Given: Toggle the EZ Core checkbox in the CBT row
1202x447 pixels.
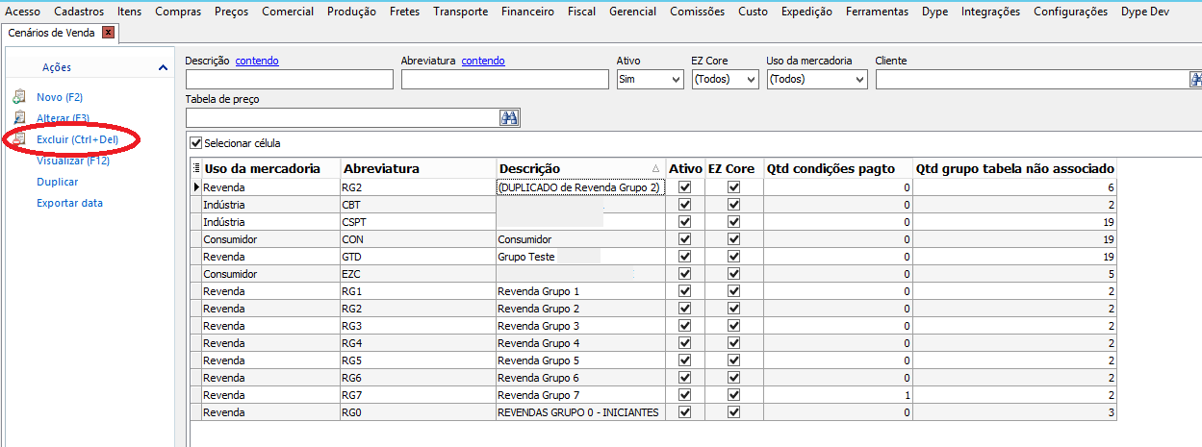Looking at the screenshot, I should coord(733,205).
